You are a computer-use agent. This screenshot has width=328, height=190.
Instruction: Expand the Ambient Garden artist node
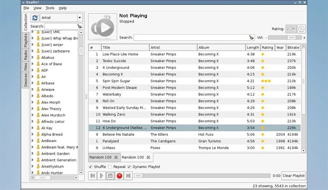pyautogui.click(x=33, y=153)
